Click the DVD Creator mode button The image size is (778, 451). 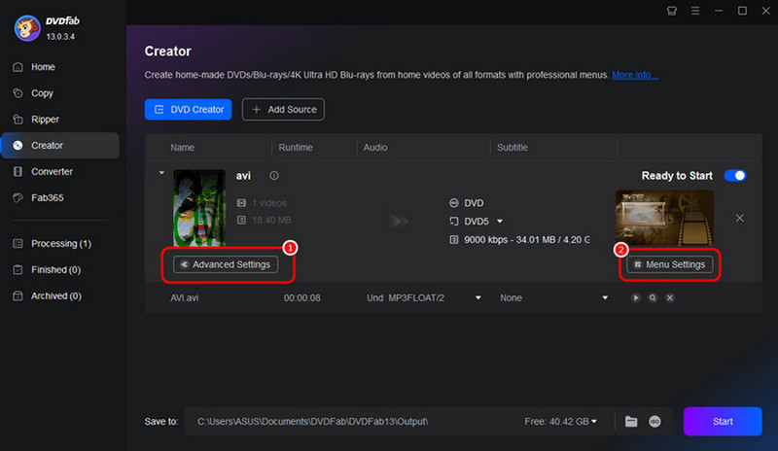(188, 109)
